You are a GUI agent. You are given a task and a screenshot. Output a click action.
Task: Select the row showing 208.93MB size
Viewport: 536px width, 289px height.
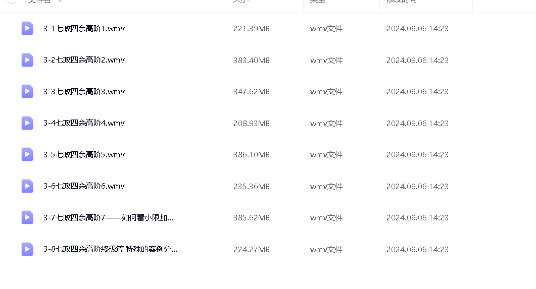268,123
